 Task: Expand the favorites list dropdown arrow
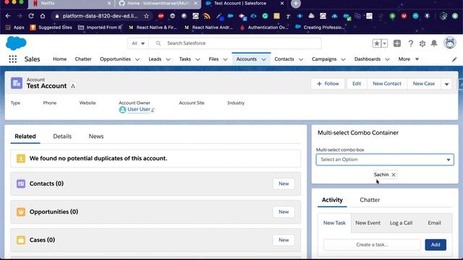coord(384,43)
